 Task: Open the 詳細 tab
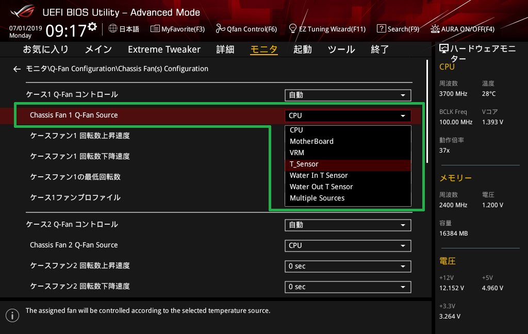[225, 49]
